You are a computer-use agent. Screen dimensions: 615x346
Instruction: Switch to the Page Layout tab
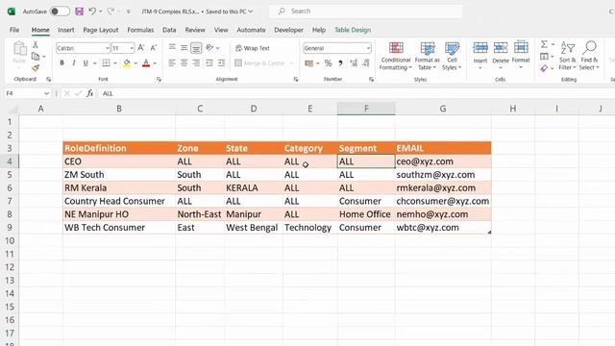100,30
